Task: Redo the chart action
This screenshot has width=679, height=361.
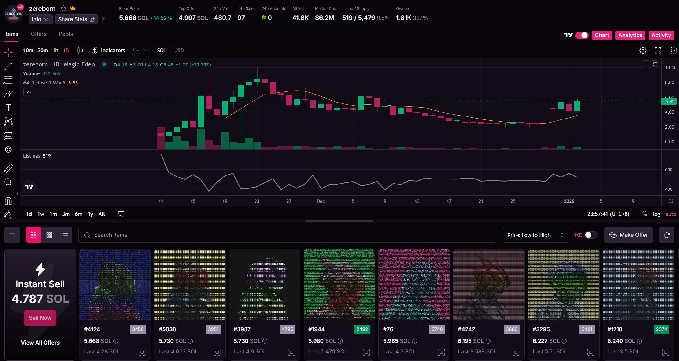Action: [147, 51]
